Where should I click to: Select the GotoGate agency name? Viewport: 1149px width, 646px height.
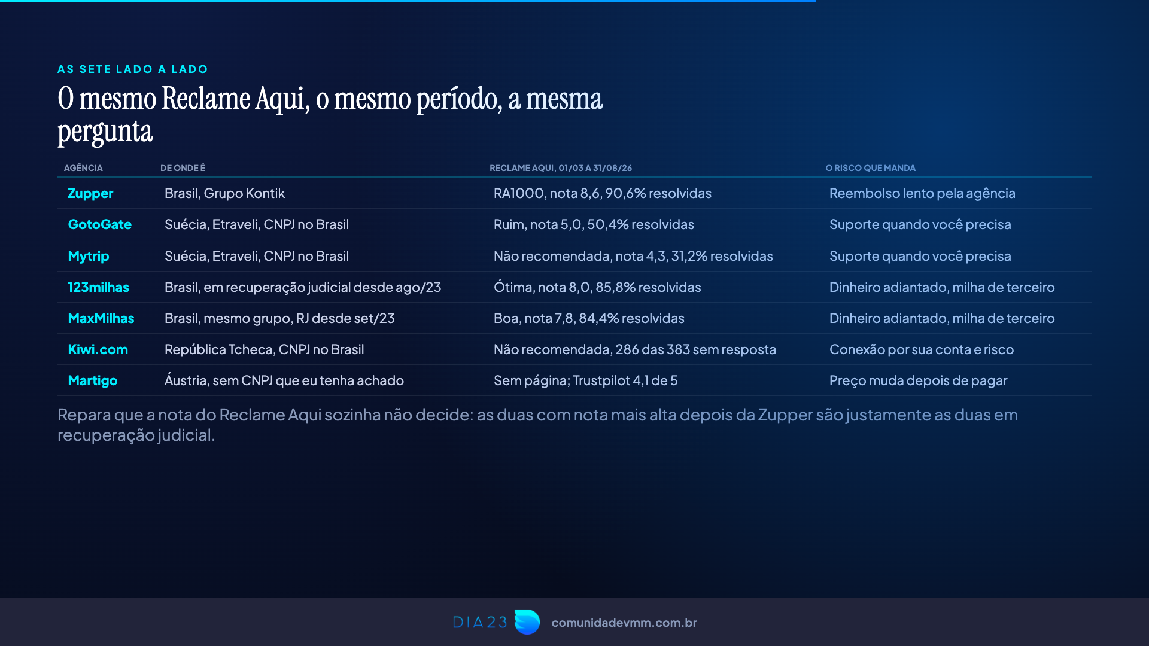coord(99,224)
